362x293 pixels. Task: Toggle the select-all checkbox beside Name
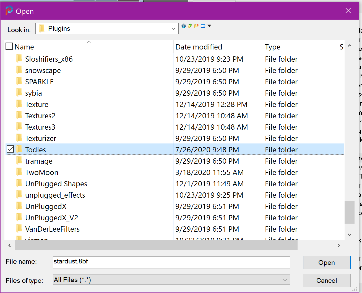pyautogui.click(x=9, y=46)
